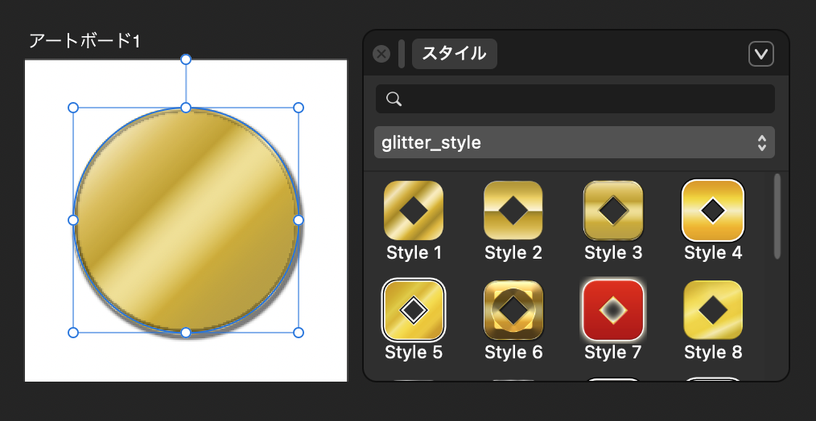Click the top rotation handle of circle
The width and height of the screenshot is (816, 421).
(186, 59)
